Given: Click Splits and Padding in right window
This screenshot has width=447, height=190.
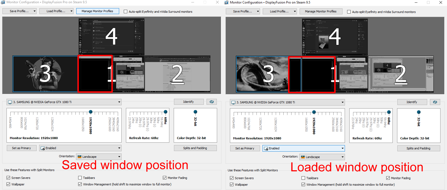Looking at the screenshot, I should point(418,148).
